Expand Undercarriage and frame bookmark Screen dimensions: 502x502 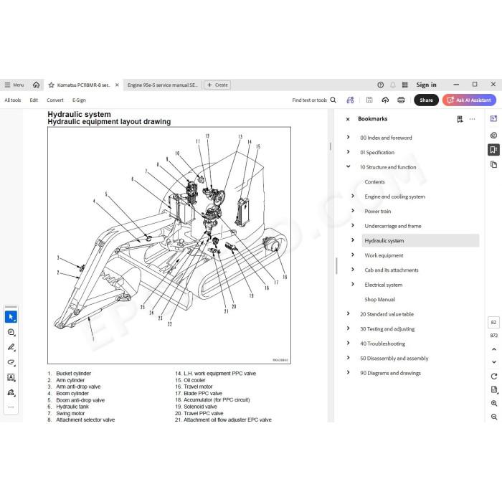click(353, 225)
